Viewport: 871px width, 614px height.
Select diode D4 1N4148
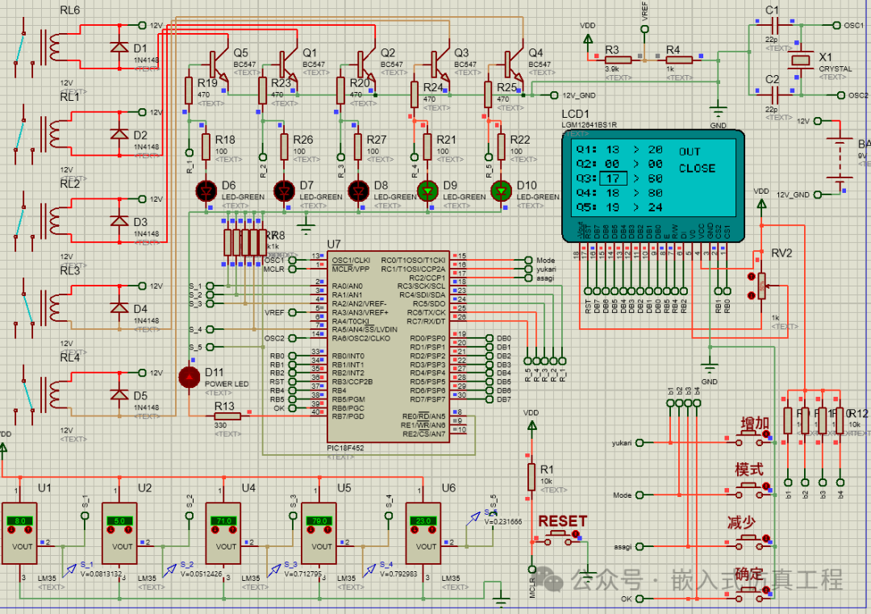click(119, 308)
